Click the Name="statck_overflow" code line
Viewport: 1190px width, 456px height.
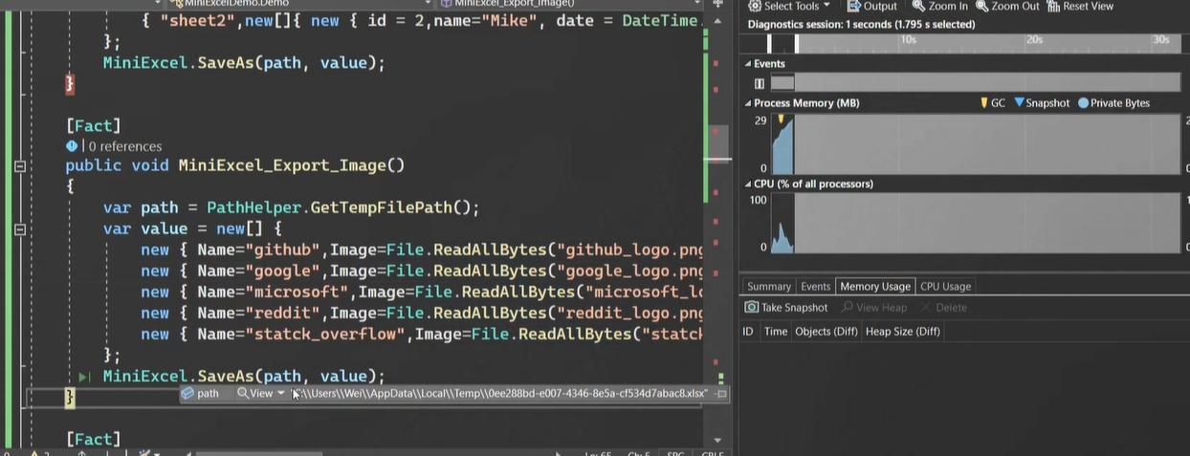(422, 334)
